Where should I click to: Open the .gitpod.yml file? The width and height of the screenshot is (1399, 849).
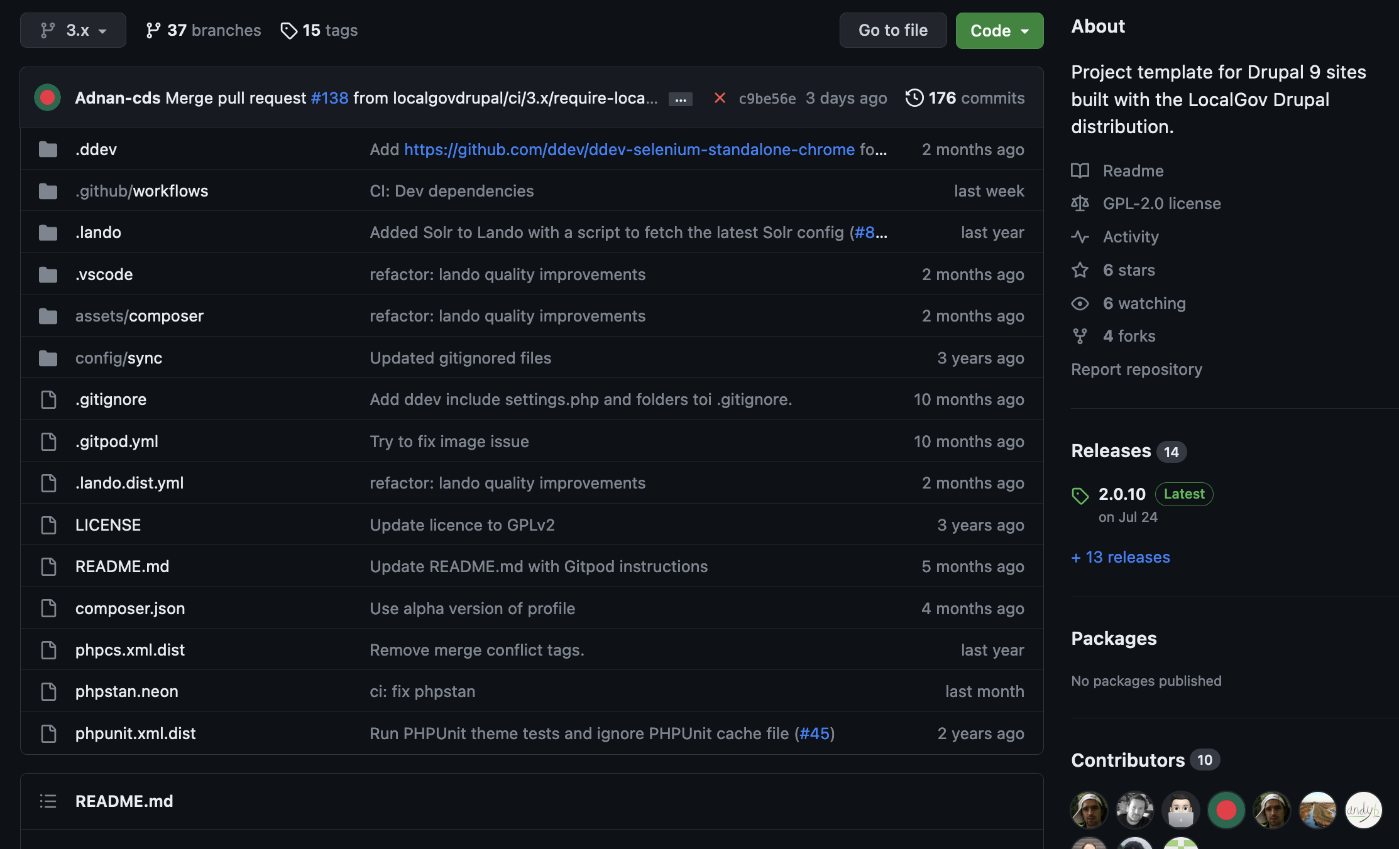[x=117, y=441]
